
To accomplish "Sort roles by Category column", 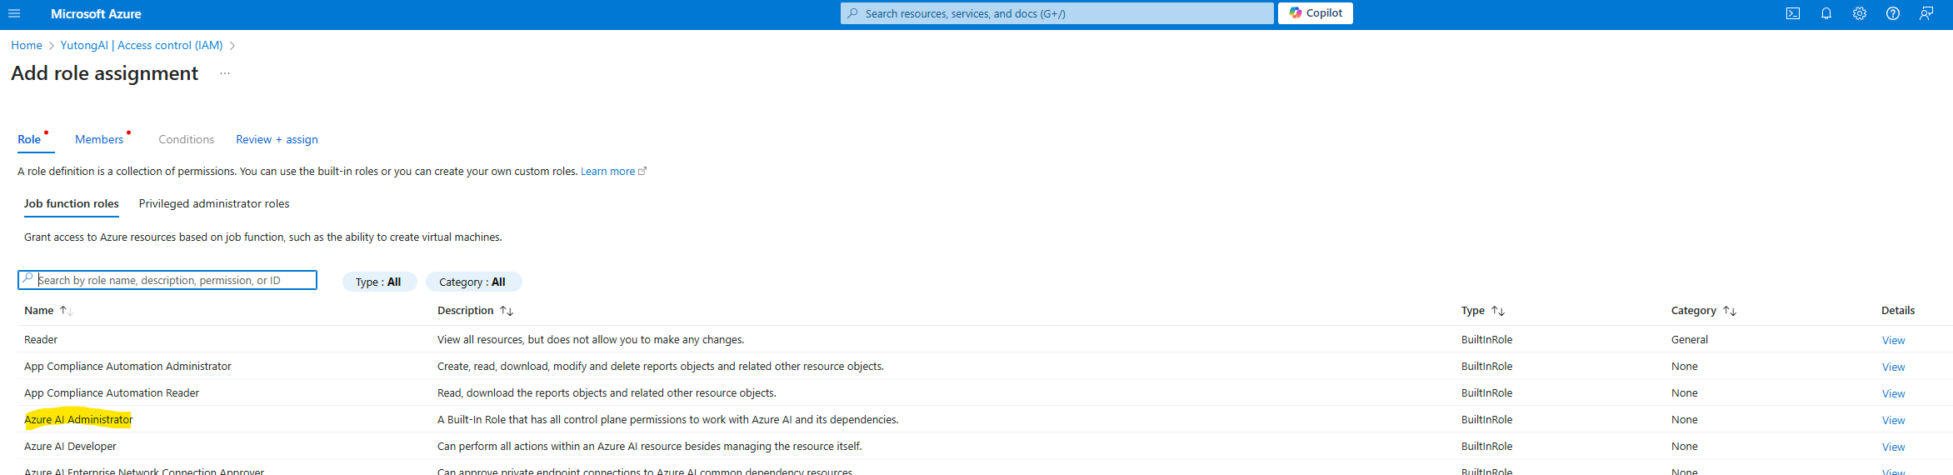I will pyautogui.click(x=1703, y=310).
